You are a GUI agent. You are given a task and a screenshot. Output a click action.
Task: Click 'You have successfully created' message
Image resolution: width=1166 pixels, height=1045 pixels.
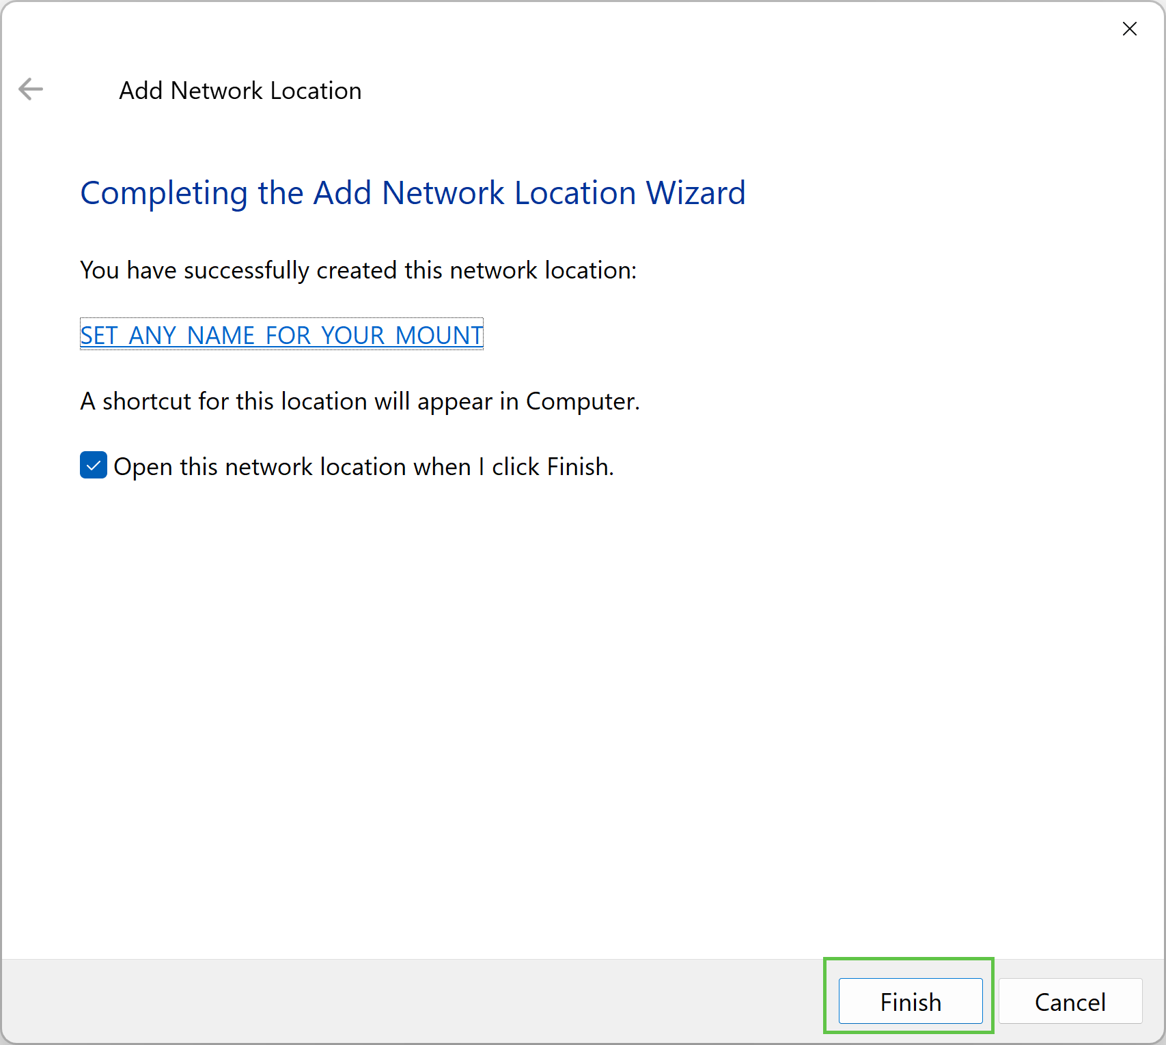[x=358, y=270]
